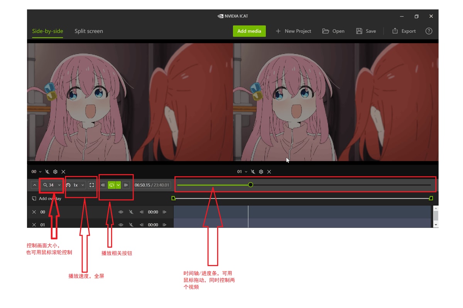Toggle mute on video 01 panel
Screen dimensions: 463x308
point(253,172)
